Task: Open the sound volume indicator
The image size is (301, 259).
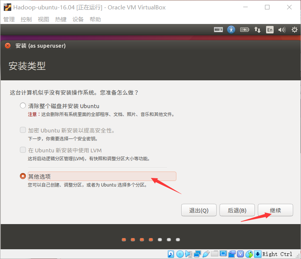Action: pos(282,30)
